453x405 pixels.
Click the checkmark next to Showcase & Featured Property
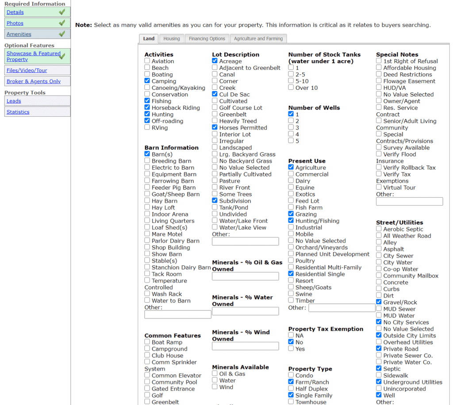62,56
